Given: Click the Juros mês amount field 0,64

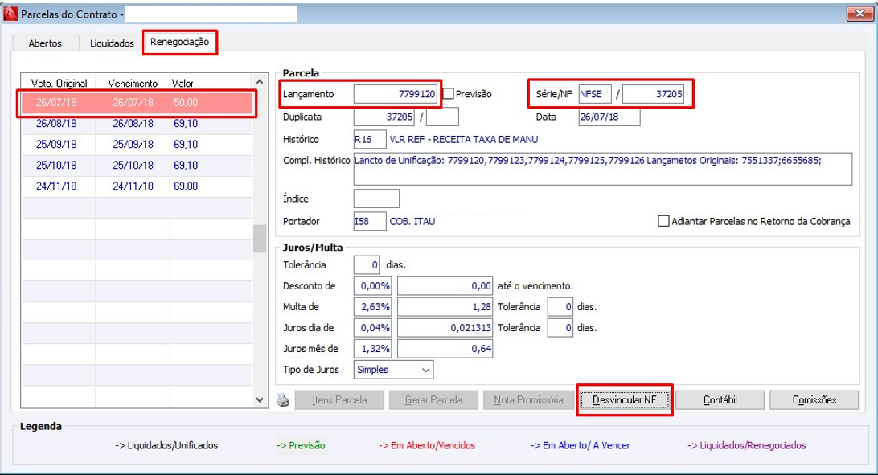Looking at the screenshot, I should [x=445, y=349].
